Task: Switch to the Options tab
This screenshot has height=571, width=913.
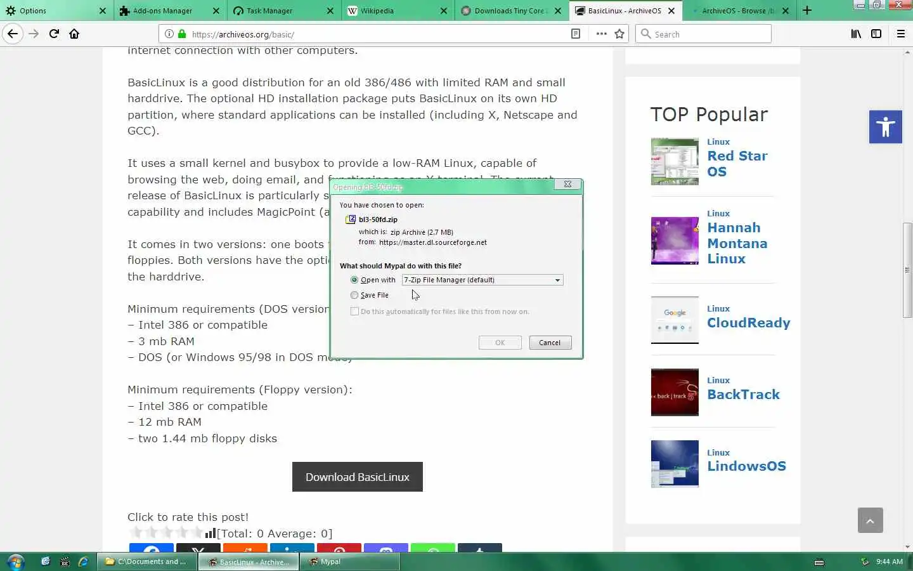Action: (56, 11)
